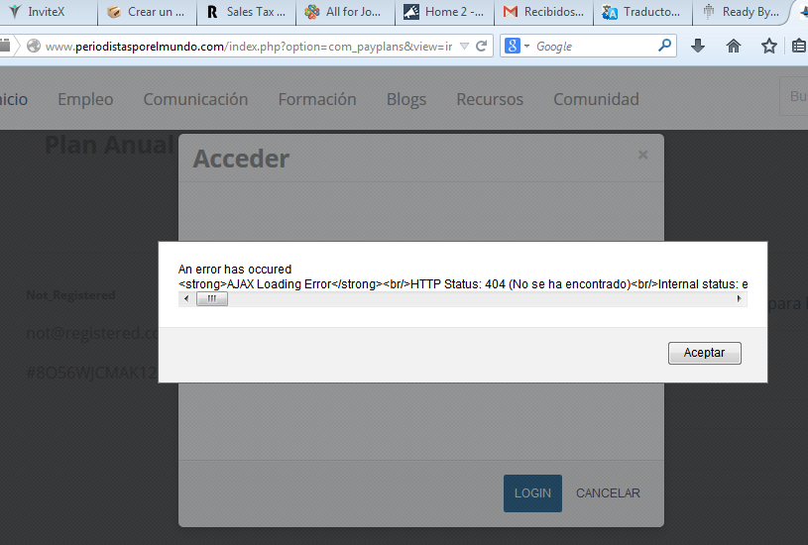
Task: Expand the URL history dropdown arrow
Action: tap(464, 47)
